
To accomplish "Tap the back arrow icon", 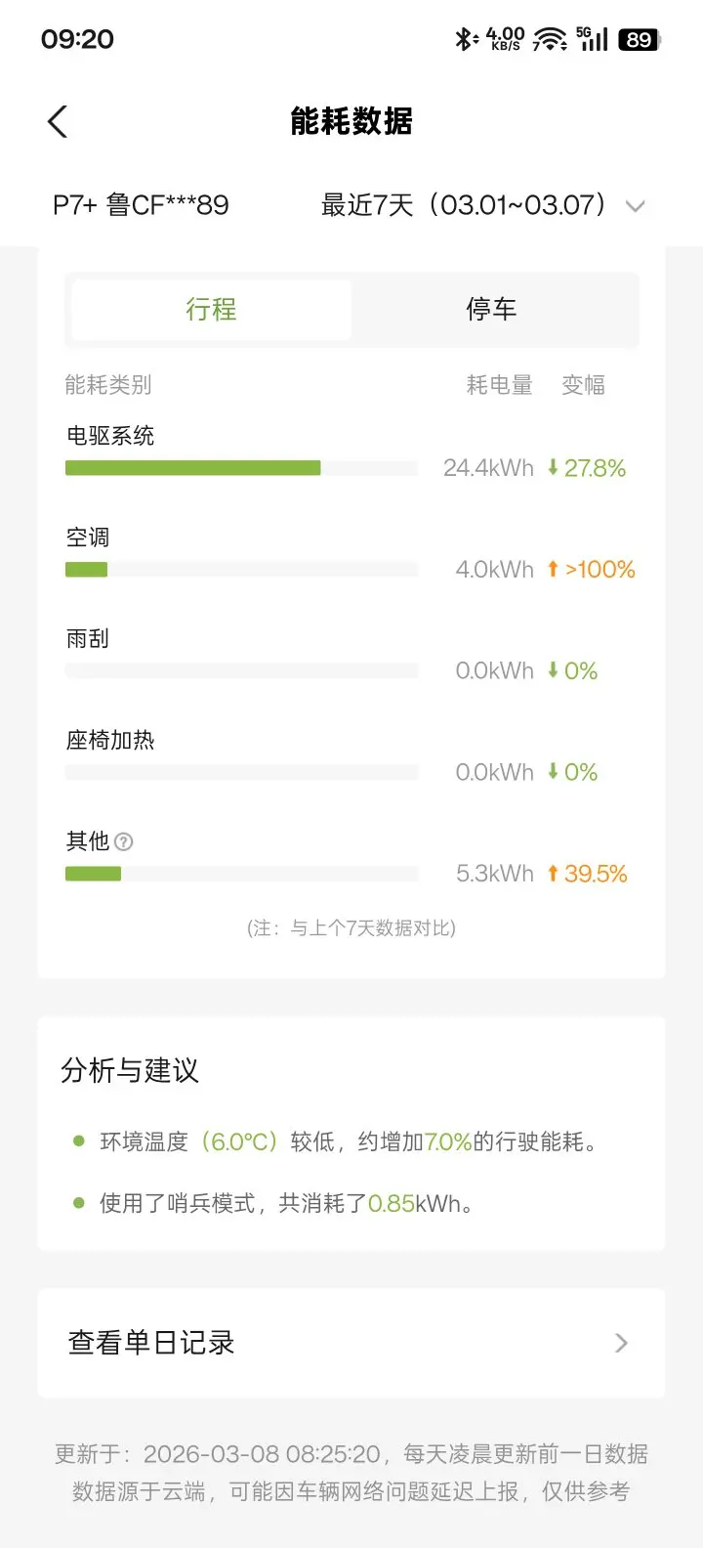I will 58,122.
